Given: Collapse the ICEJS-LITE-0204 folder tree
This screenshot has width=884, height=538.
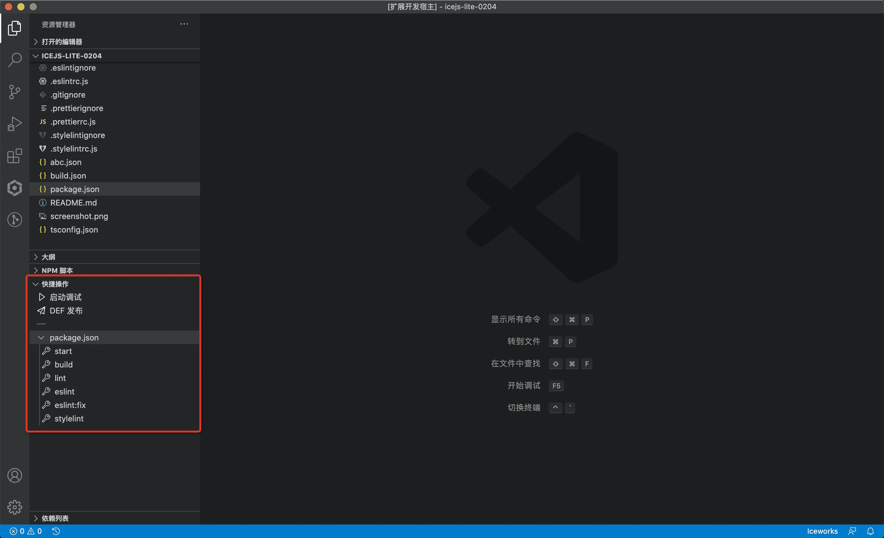Looking at the screenshot, I should click(72, 56).
